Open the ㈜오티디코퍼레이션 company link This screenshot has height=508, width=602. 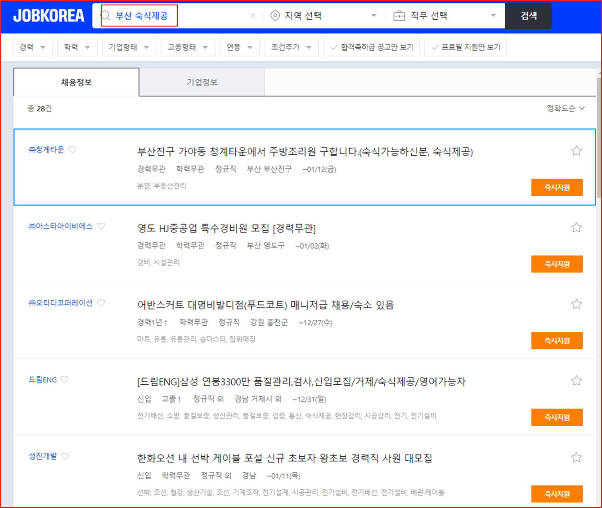point(60,303)
